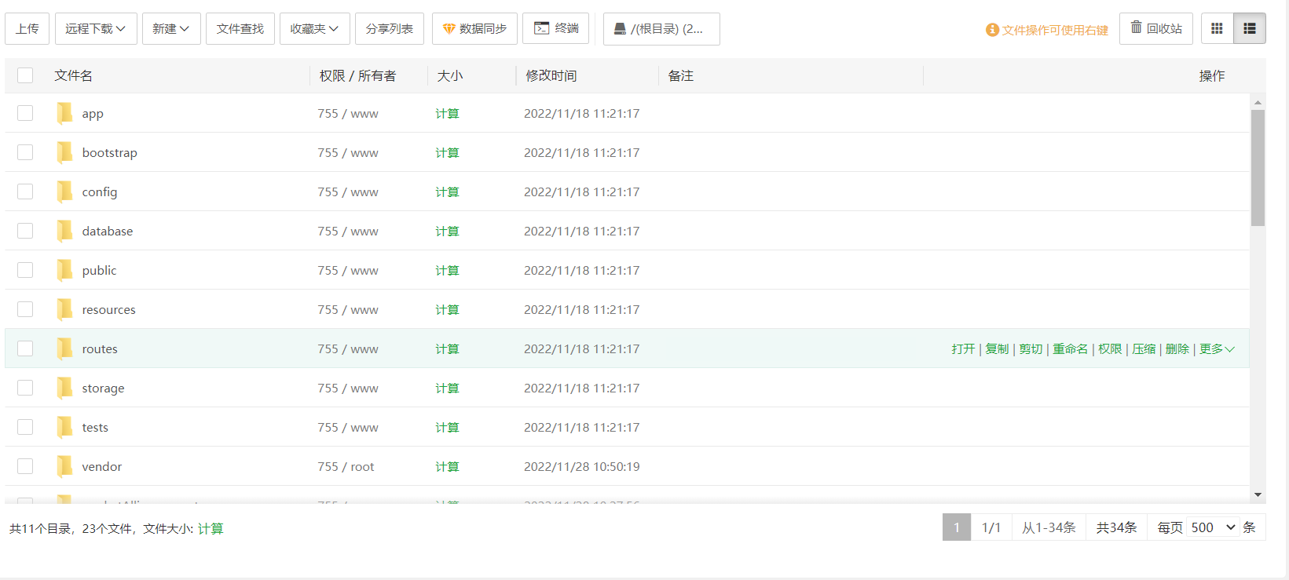Click the public folder icon

click(64, 270)
